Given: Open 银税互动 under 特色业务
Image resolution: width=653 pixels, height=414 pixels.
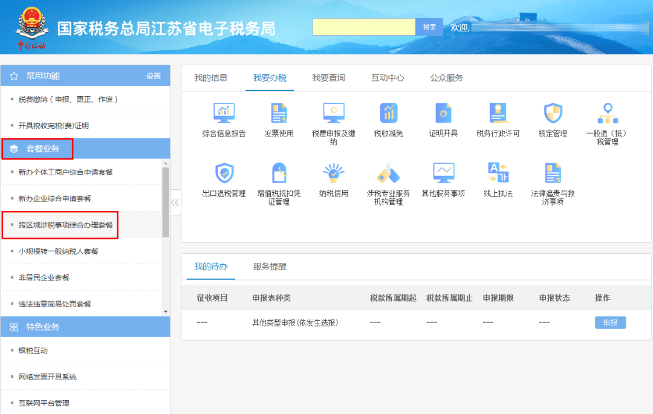Looking at the screenshot, I should 33,351.
